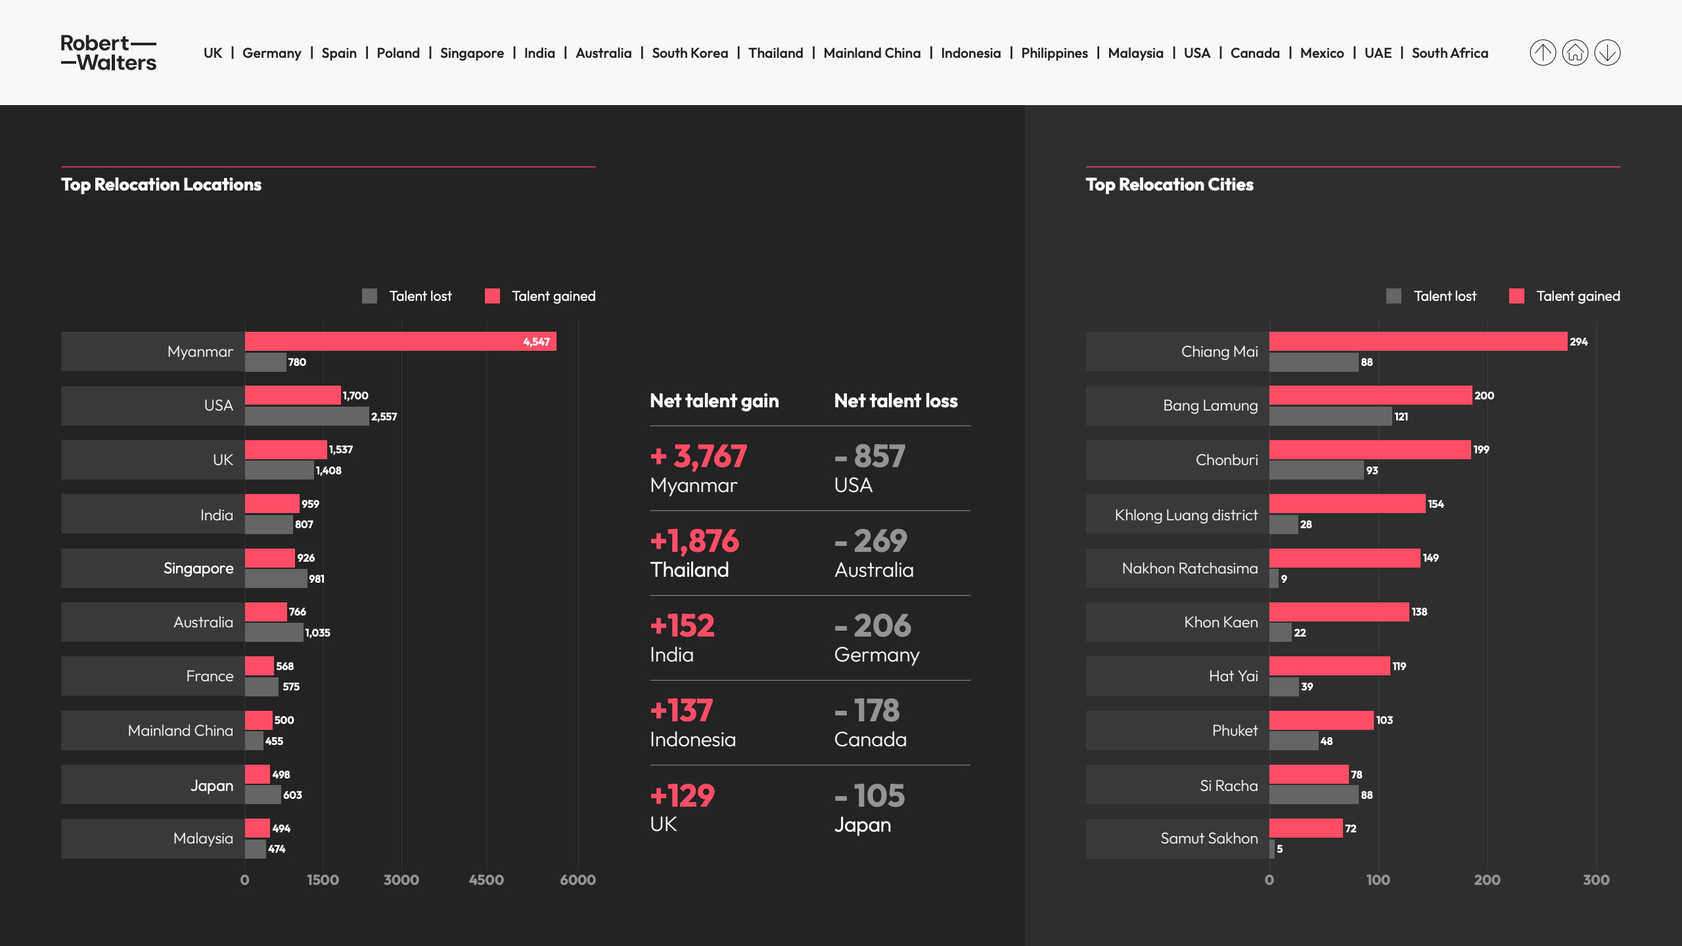Viewport: 1682px width, 946px height.
Task: Click the Myanmar talent gained bar 4,547
Action: point(400,342)
